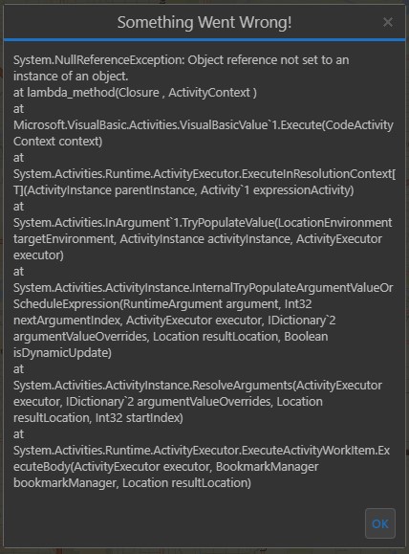
Task: Click the "instance of an object." text
Action: (x=71, y=77)
